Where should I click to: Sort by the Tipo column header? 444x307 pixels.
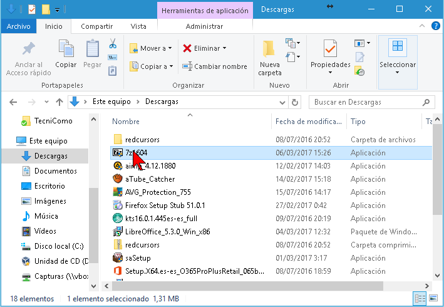[x=358, y=121]
